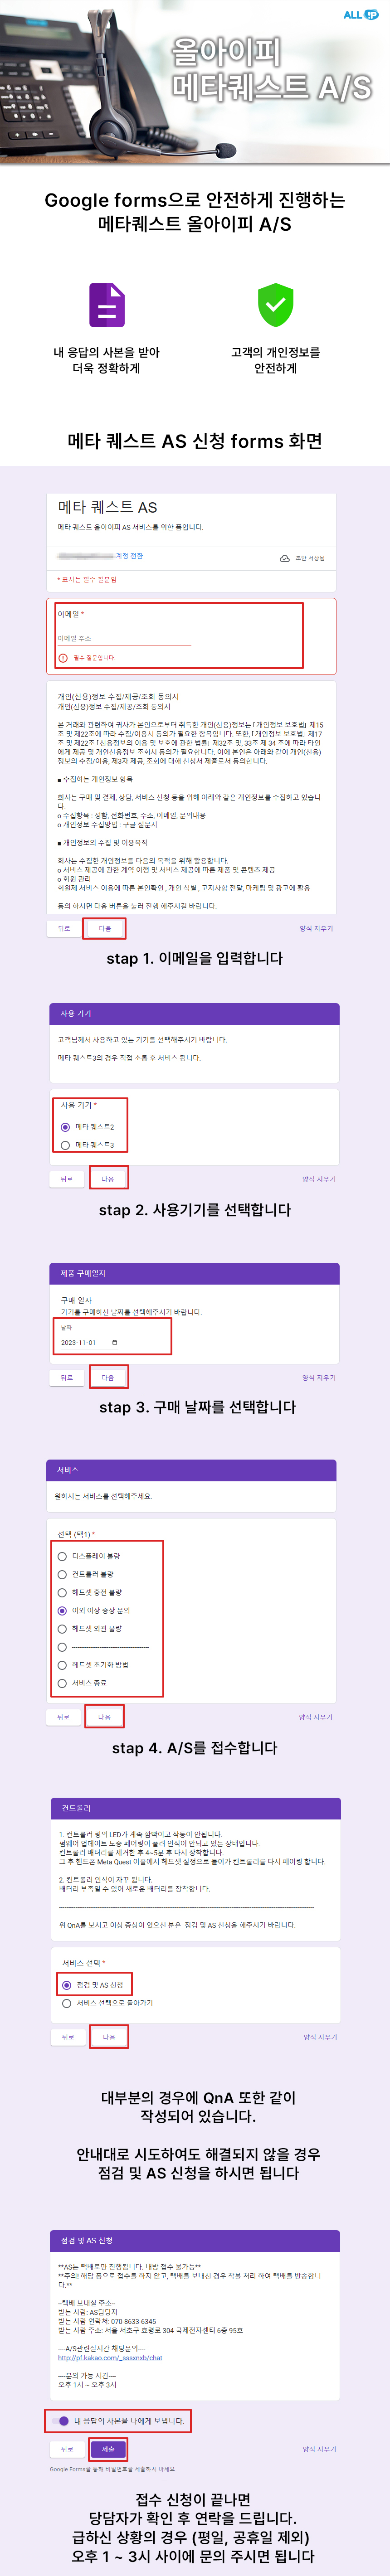Click the cloud draft-saved icon
The image size is (390, 2576).
pos(284,558)
